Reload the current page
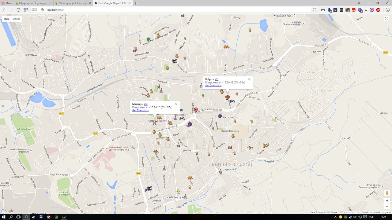This screenshot has width=392, height=220. 18,10
